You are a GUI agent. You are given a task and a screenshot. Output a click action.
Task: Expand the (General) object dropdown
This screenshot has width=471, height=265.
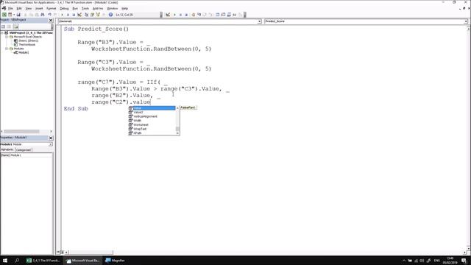(259, 21)
